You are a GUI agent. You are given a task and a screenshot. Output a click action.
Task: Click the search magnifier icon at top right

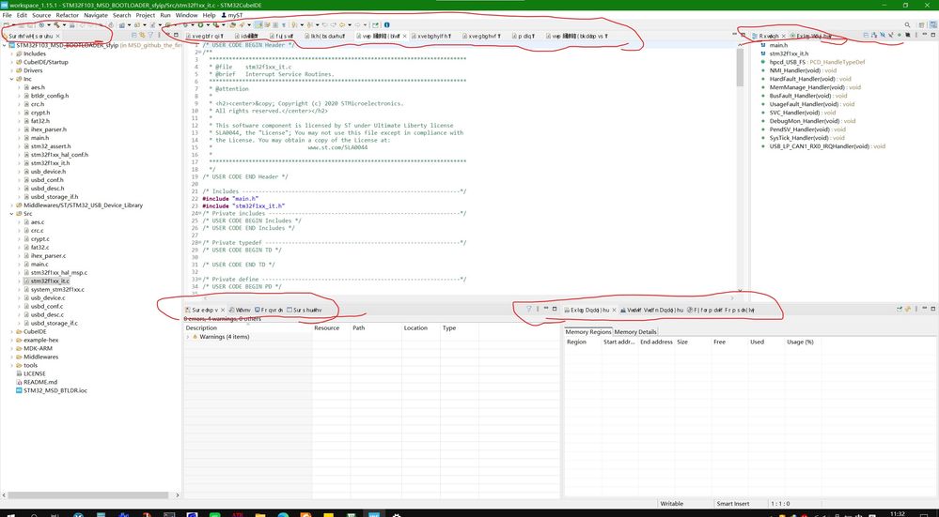907,25
